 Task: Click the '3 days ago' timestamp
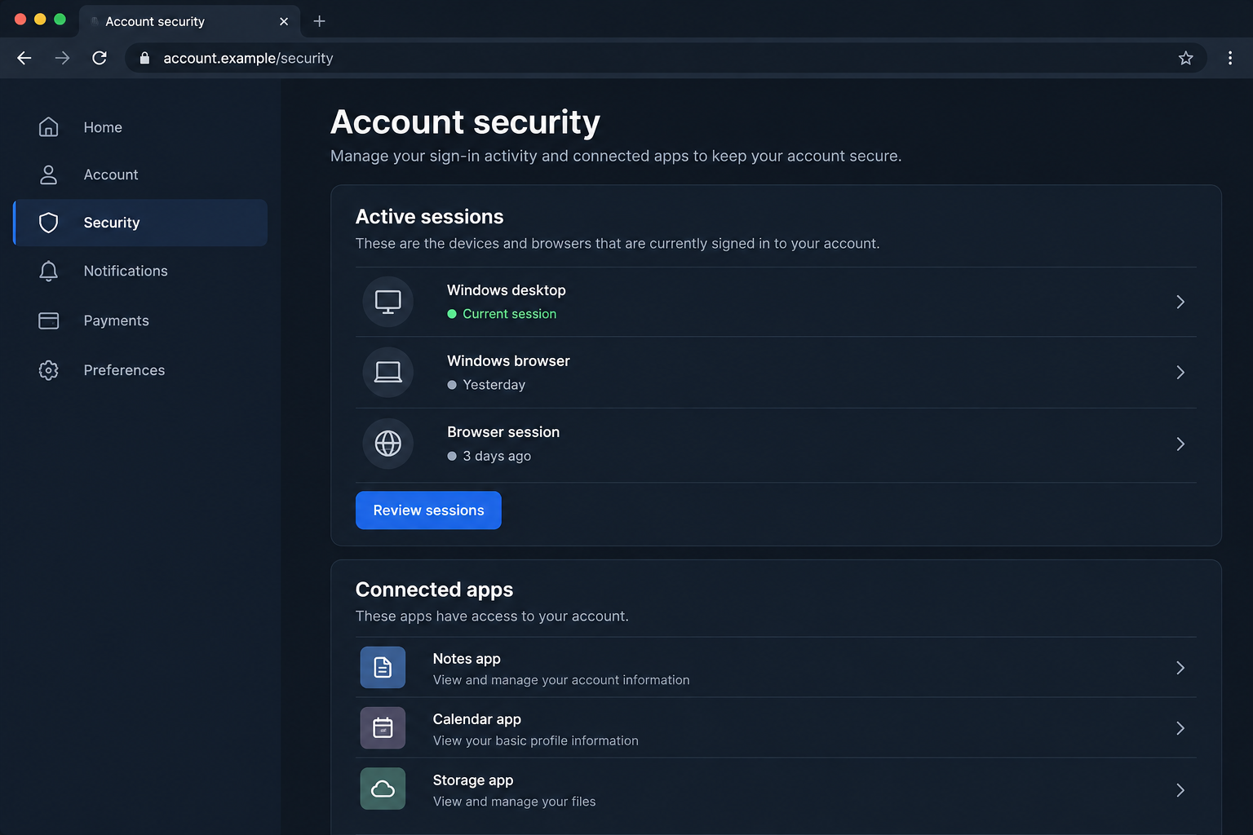497,456
